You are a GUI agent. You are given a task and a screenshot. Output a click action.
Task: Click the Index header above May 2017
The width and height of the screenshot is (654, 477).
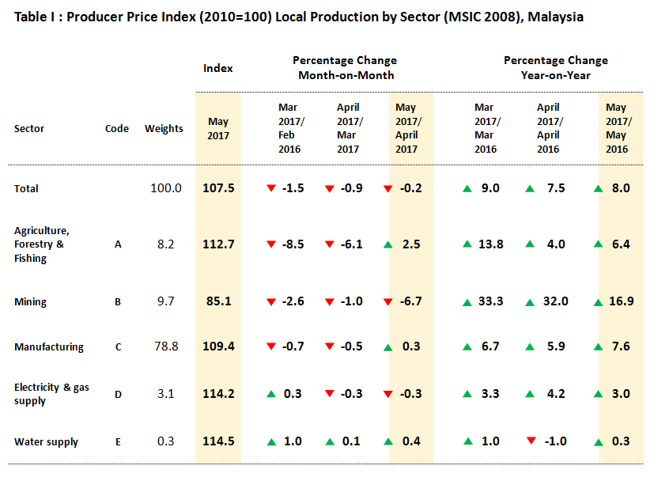218,68
